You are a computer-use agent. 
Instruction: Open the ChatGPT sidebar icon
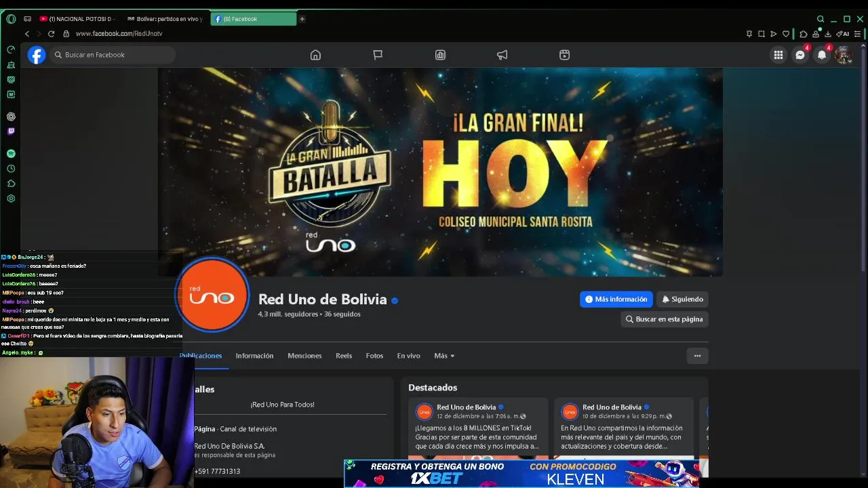tap(11, 117)
